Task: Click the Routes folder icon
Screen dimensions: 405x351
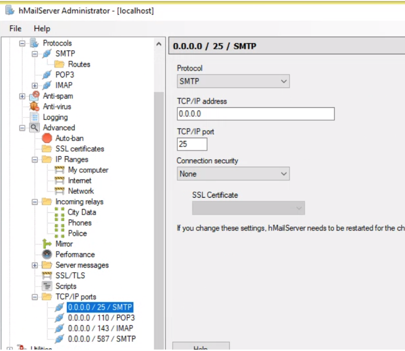Action: (x=59, y=64)
